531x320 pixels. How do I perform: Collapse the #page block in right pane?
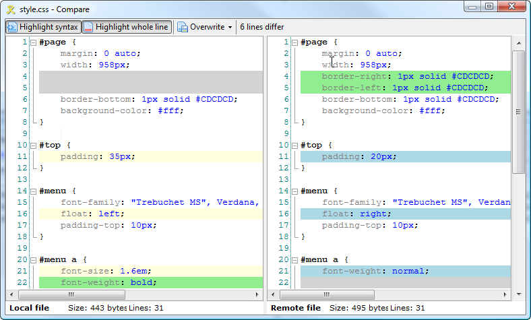pos(294,42)
